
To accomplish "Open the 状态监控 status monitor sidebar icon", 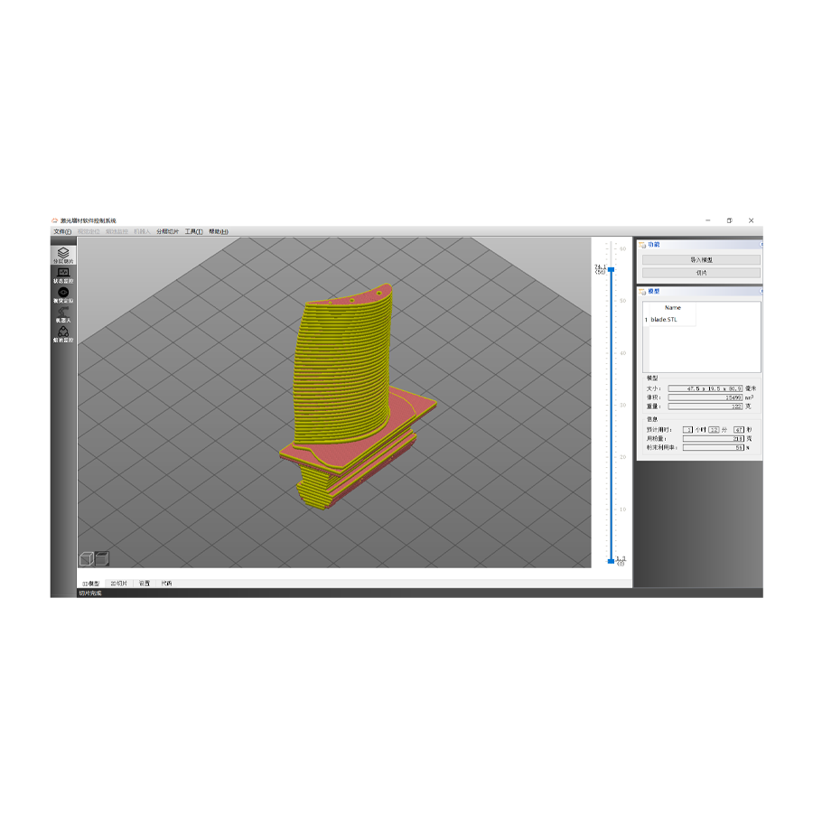I will 63,274.
